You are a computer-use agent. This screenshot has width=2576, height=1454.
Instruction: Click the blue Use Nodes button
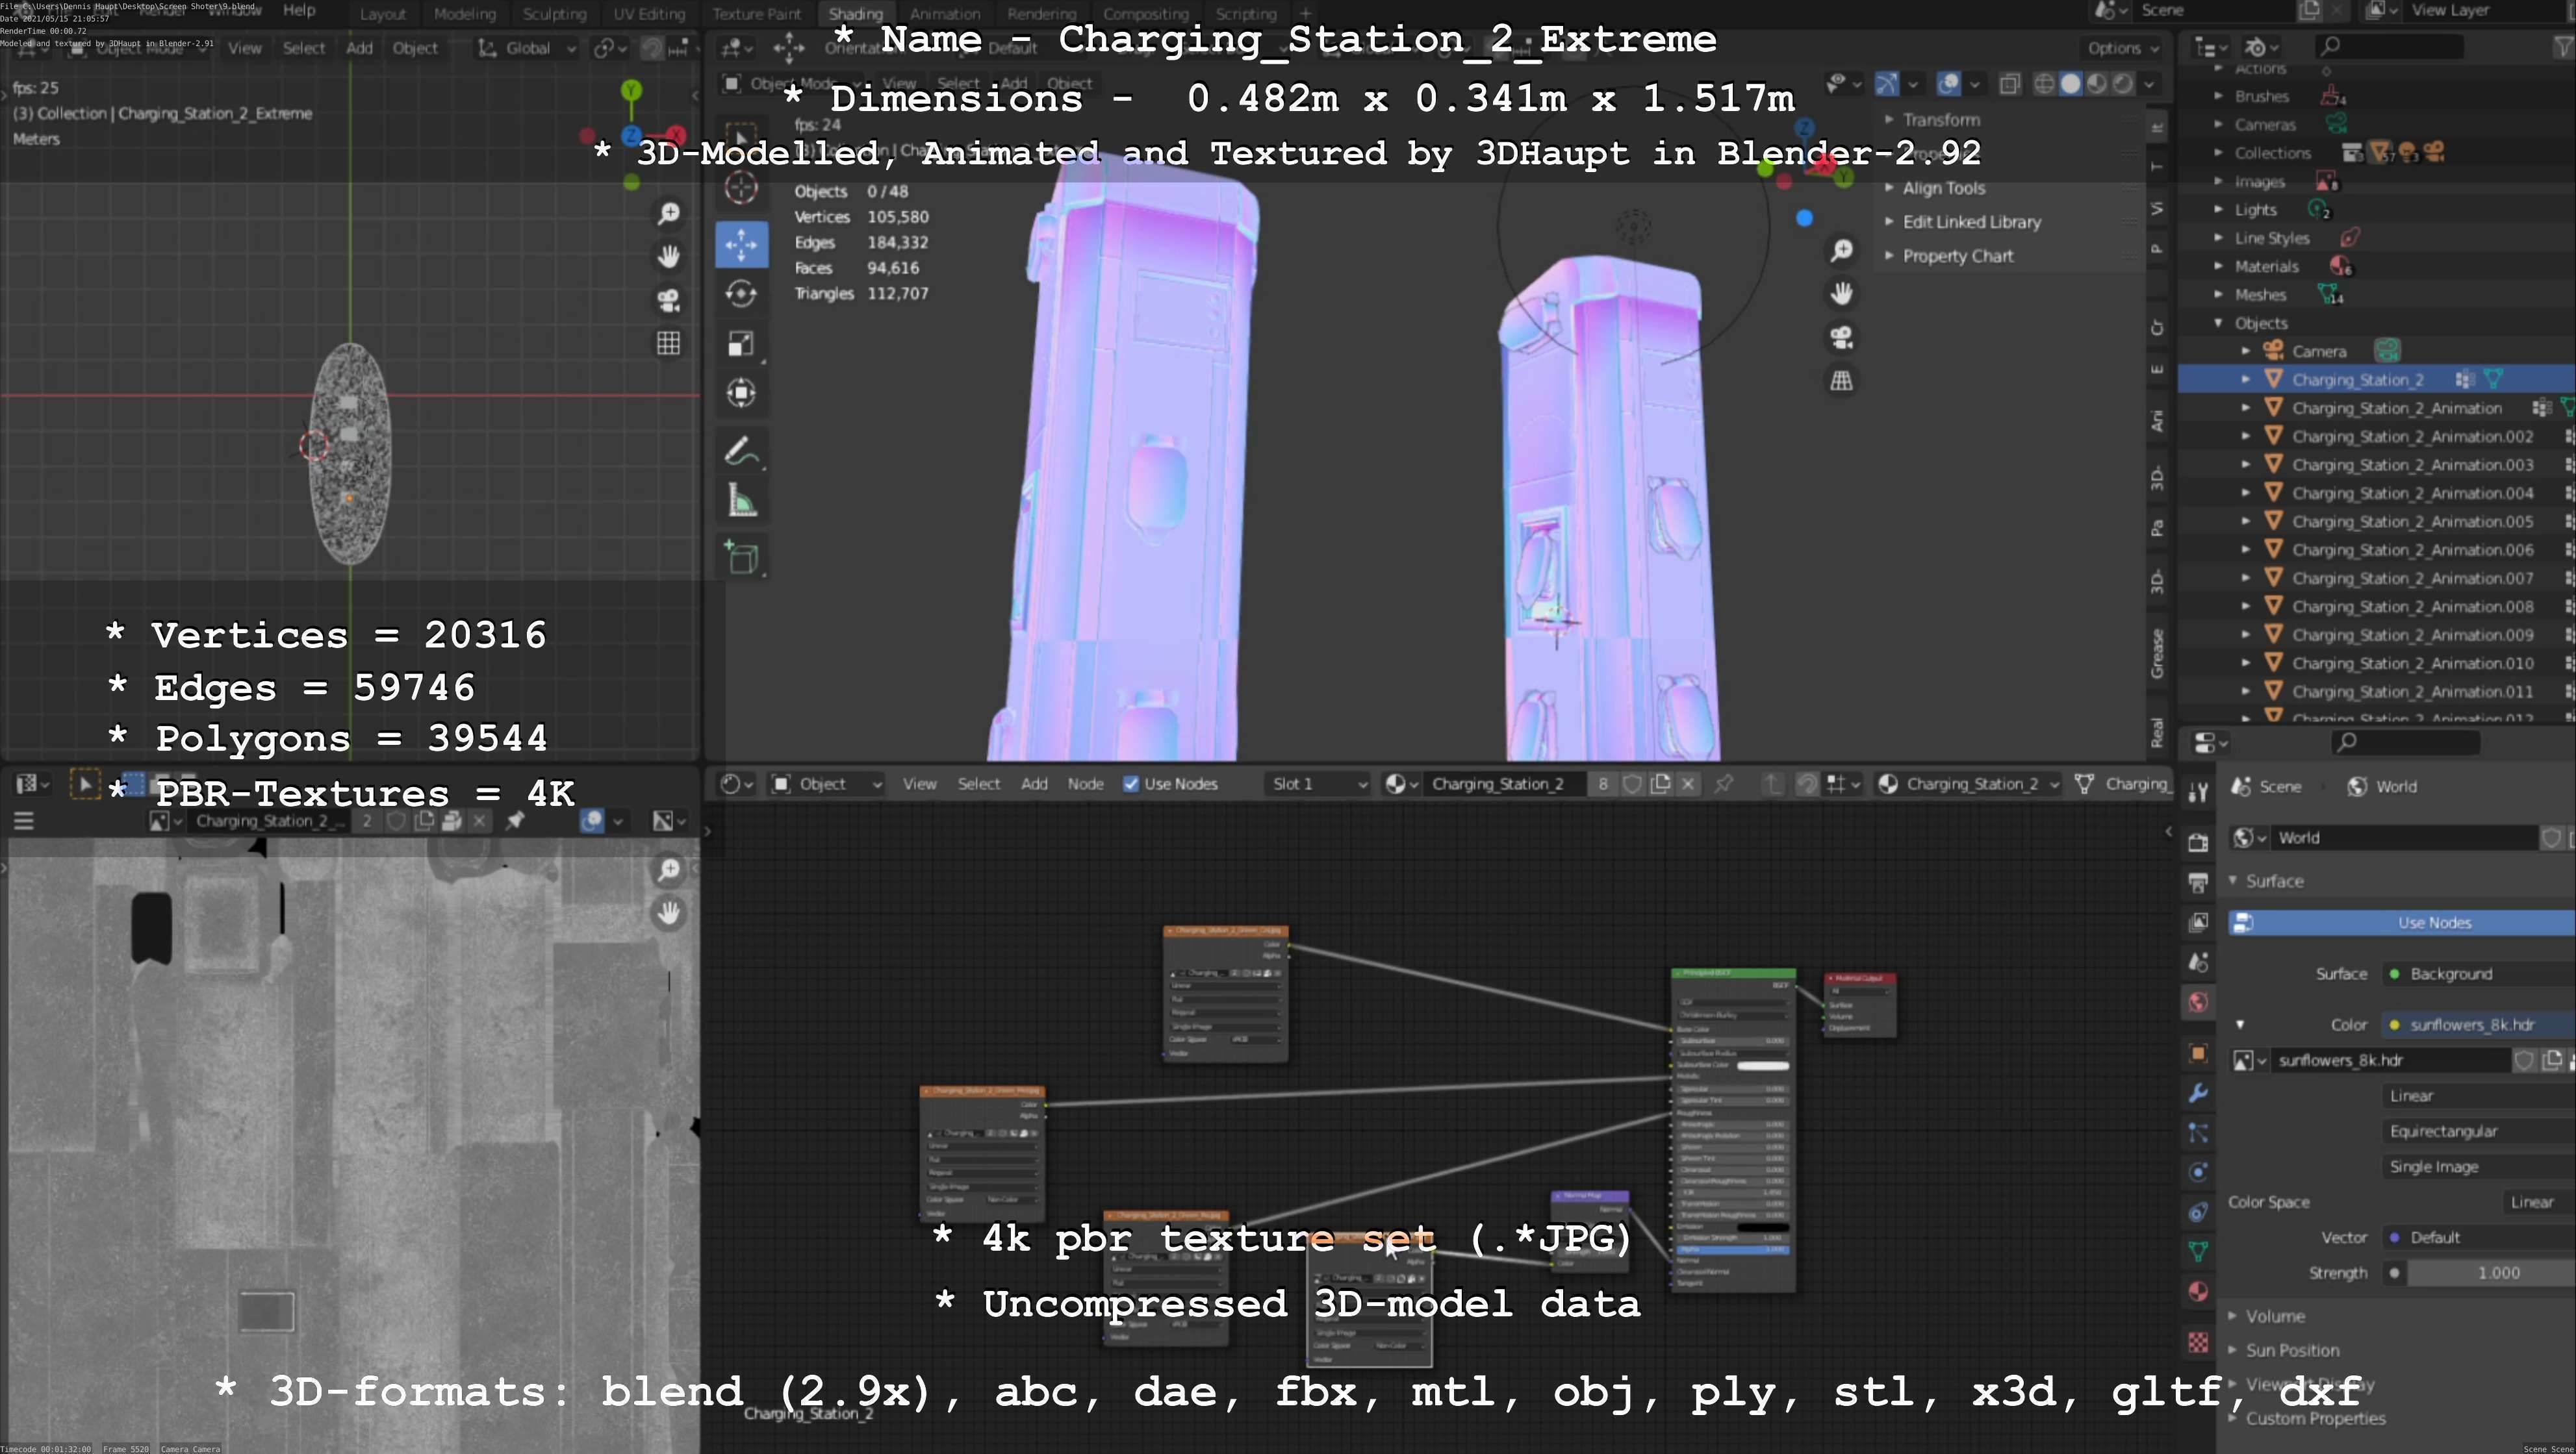[x=2402, y=922]
